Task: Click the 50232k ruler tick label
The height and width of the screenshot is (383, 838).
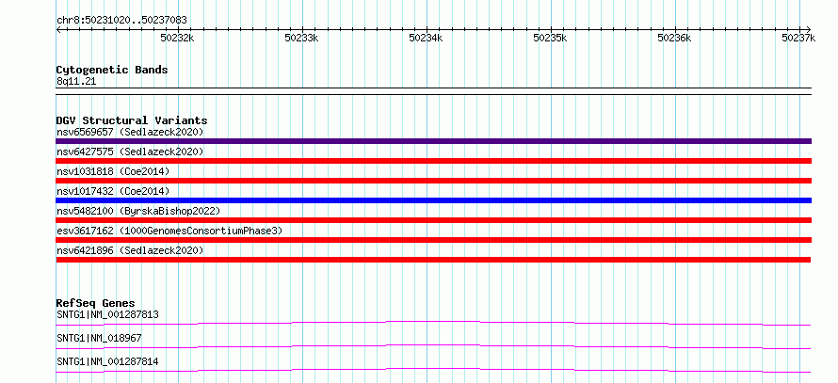Action: (177, 38)
